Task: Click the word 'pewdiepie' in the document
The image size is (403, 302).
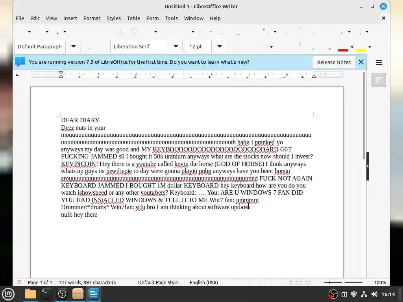Action: [119, 171]
